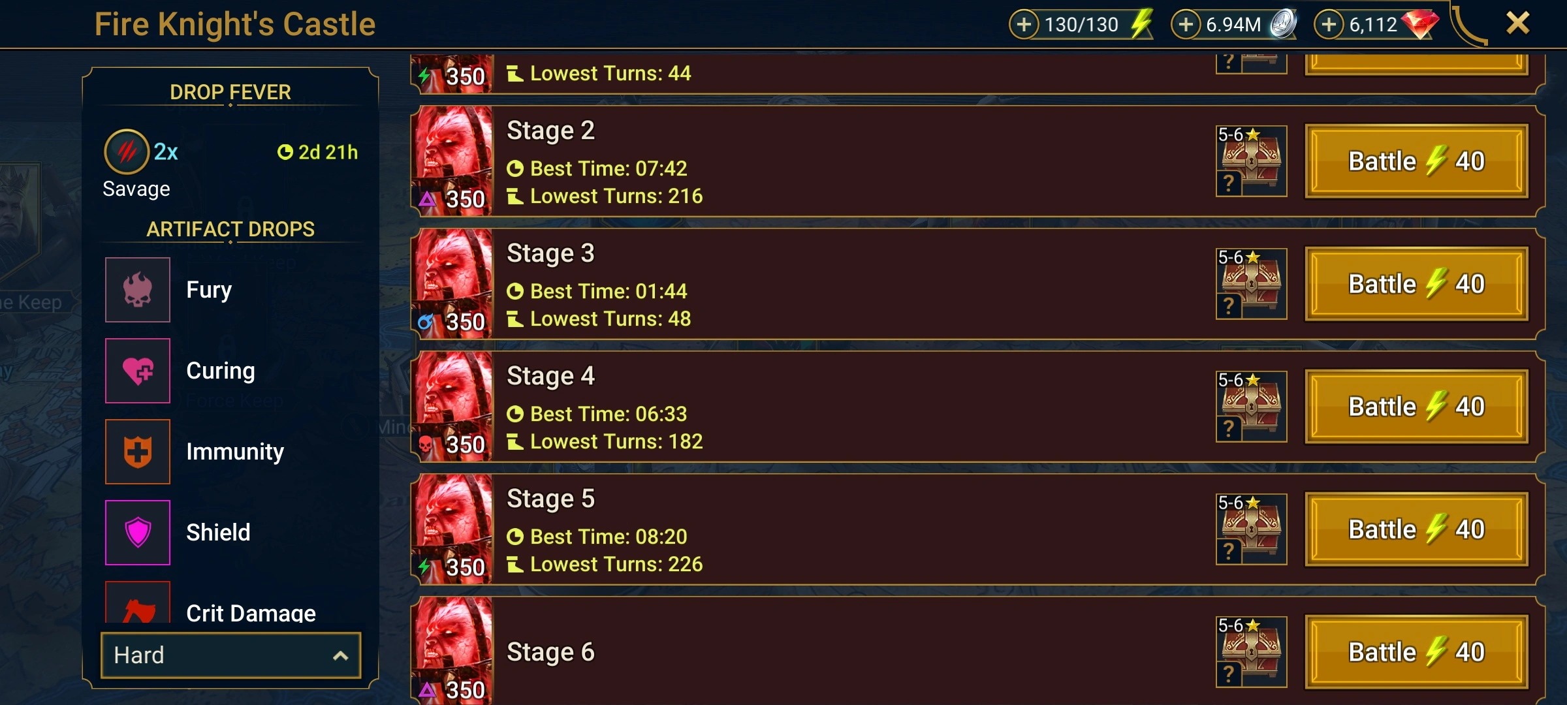Close the Fire Knight's Castle screen
The height and width of the screenshot is (705, 1567).
(x=1518, y=23)
